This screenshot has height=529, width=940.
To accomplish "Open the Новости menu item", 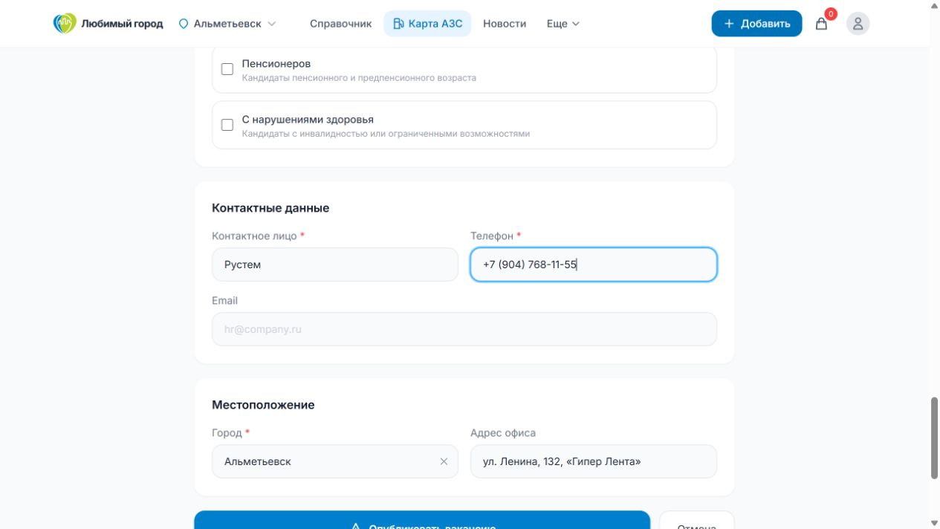I will tap(505, 24).
